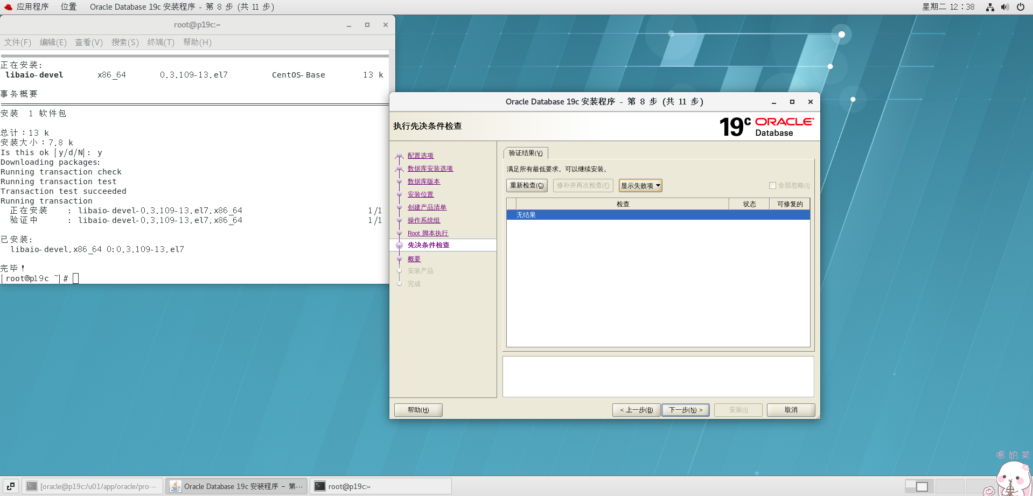Viewport: 1033px width, 496px height.
Task: Switch to the root@p19c taskbar item
Action: click(381, 486)
